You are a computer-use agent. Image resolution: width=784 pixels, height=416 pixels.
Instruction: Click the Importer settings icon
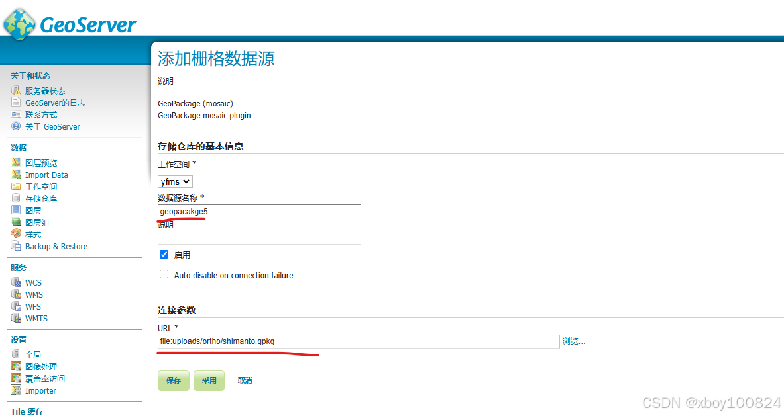16,390
